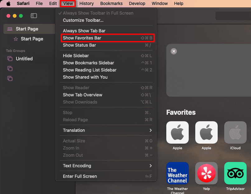Click the Untitled tab group icon
This screenshot has height=194, width=251.
[x=10, y=59]
